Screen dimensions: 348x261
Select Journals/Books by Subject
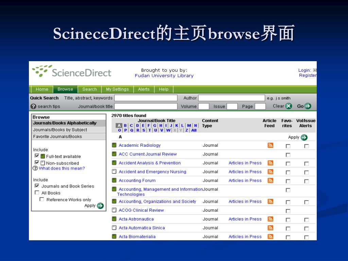pos(69,130)
